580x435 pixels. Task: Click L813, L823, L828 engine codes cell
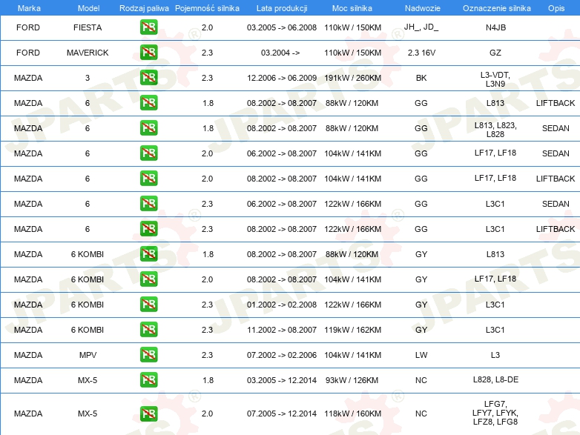click(495, 130)
